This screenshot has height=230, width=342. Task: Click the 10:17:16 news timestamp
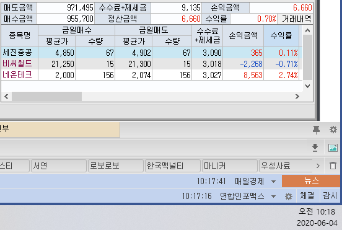(197, 196)
